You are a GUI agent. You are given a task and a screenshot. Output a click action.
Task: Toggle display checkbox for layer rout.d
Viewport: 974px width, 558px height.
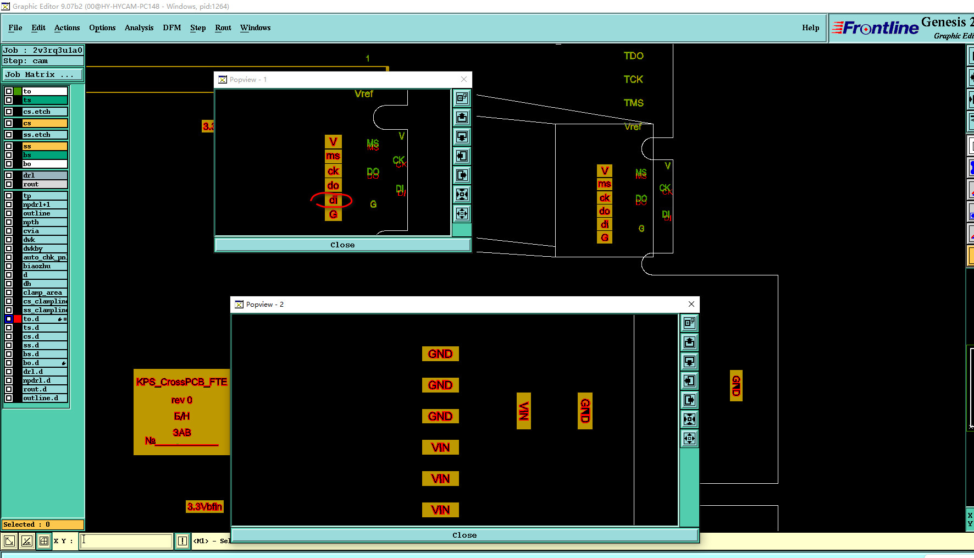9,389
